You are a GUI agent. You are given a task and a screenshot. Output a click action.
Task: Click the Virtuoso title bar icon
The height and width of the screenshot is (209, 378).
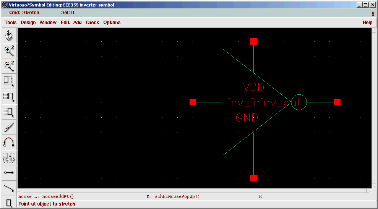[5, 5]
